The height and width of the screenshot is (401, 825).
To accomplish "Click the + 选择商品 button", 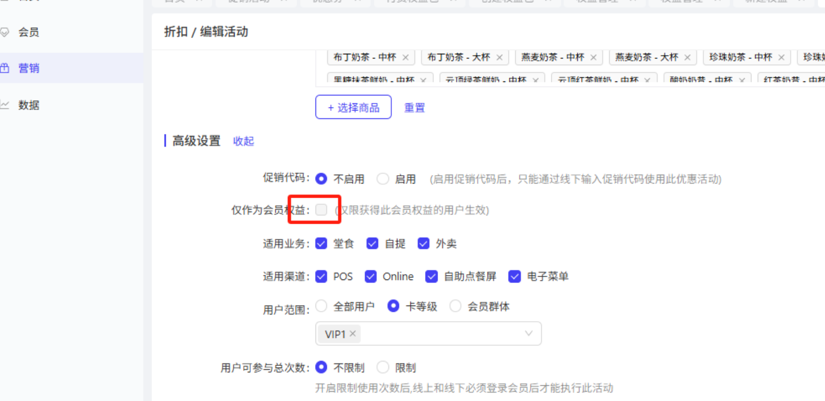I will point(353,107).
